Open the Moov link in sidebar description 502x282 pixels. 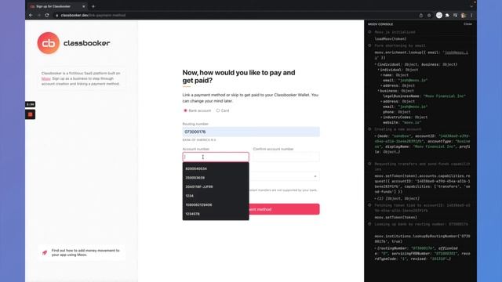pos(46,78)
